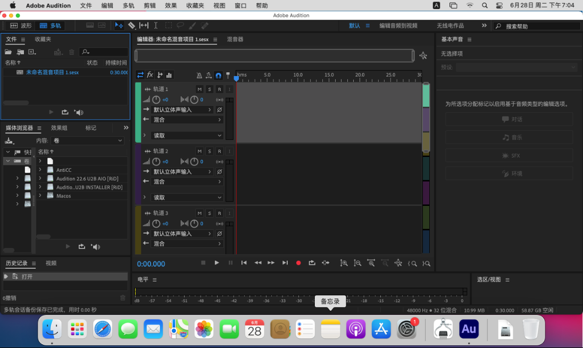The width and height of the screenshot is (583, 348).
Task: Switch to 多轨 multitrack view
Action: point(50,26)
